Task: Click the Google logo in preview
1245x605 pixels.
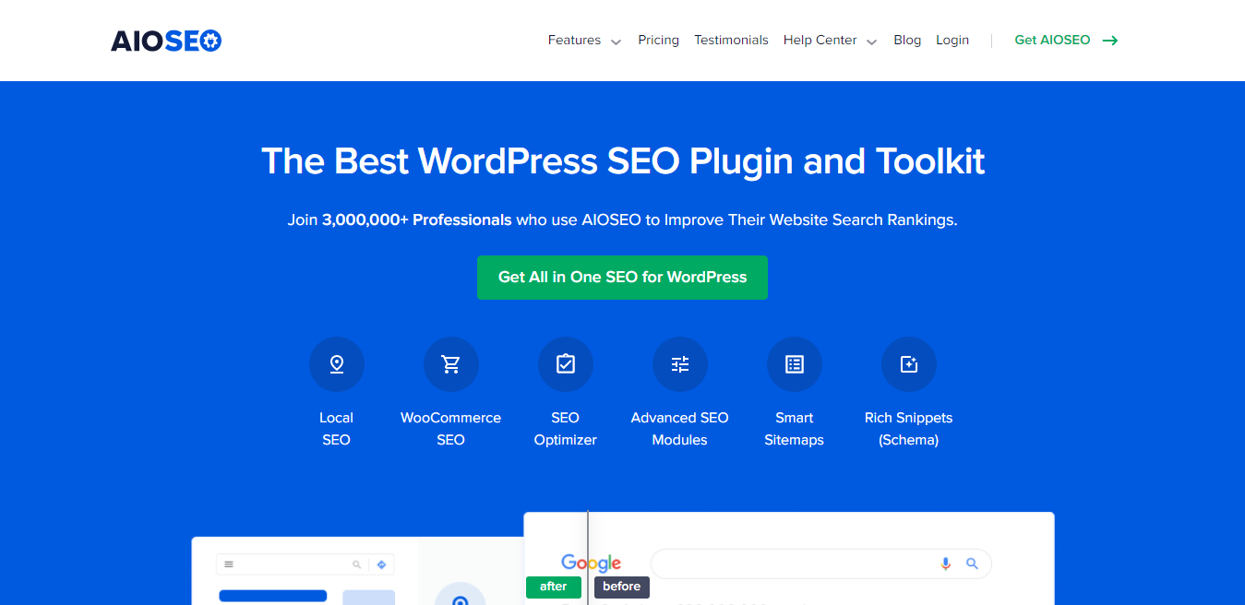Action: coord(591,563)
